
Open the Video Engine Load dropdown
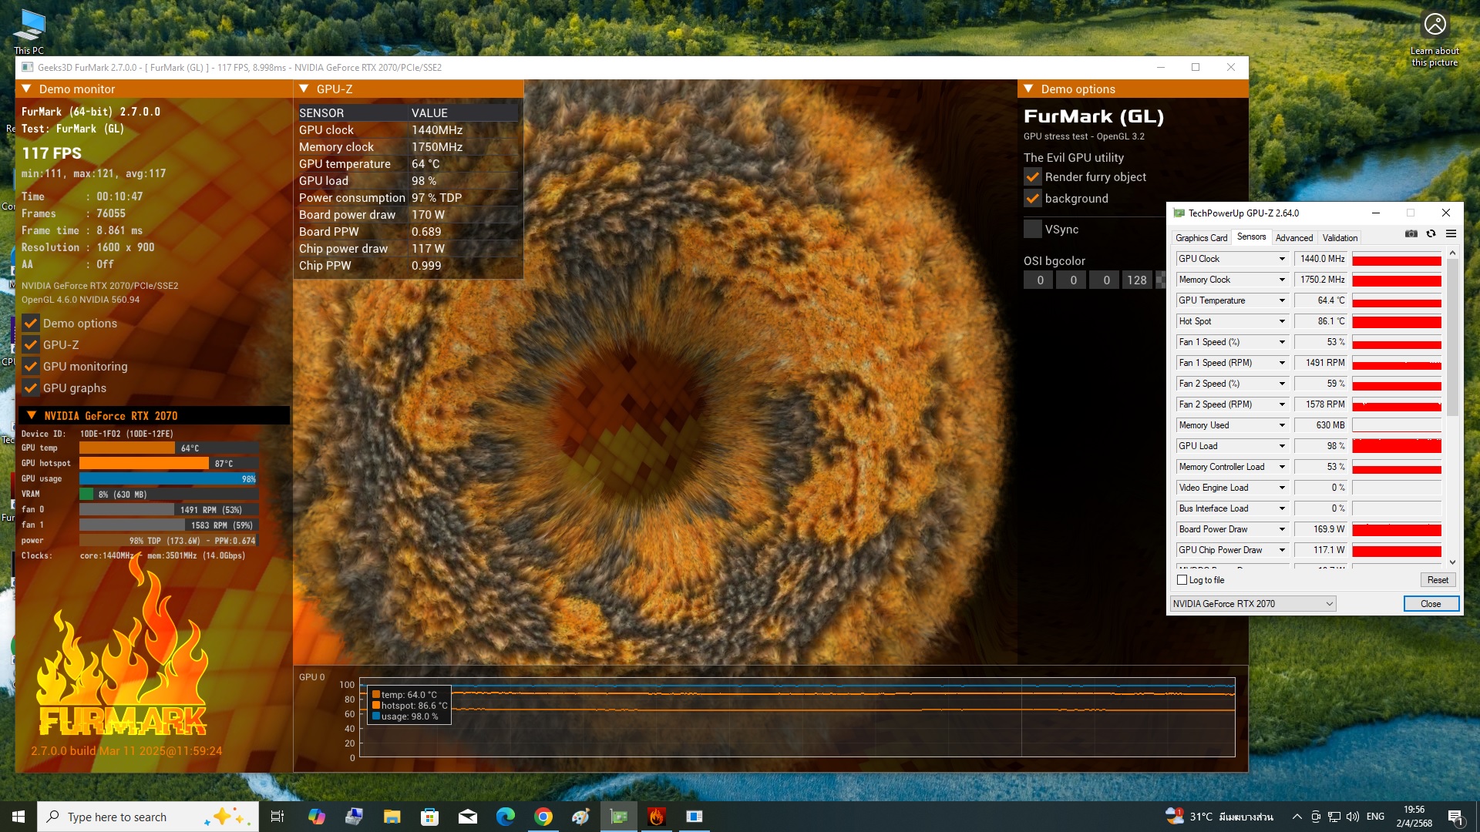[x=1282, y=488]
